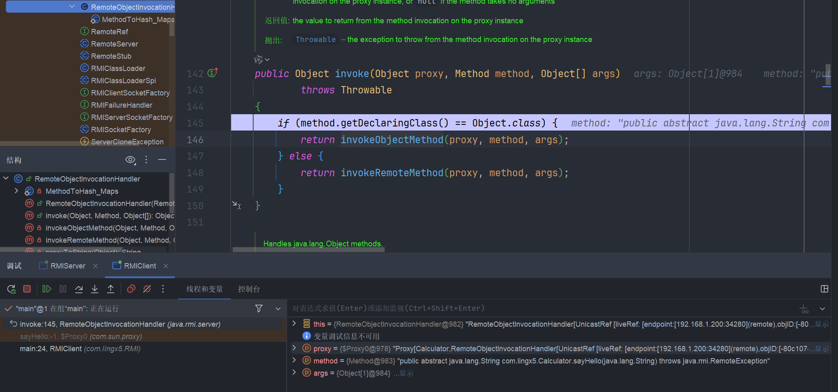Collapse RemoteObjectInvocationHandler in Structure tree
This screenshot has height=392, width=838.
click(6, 179)
